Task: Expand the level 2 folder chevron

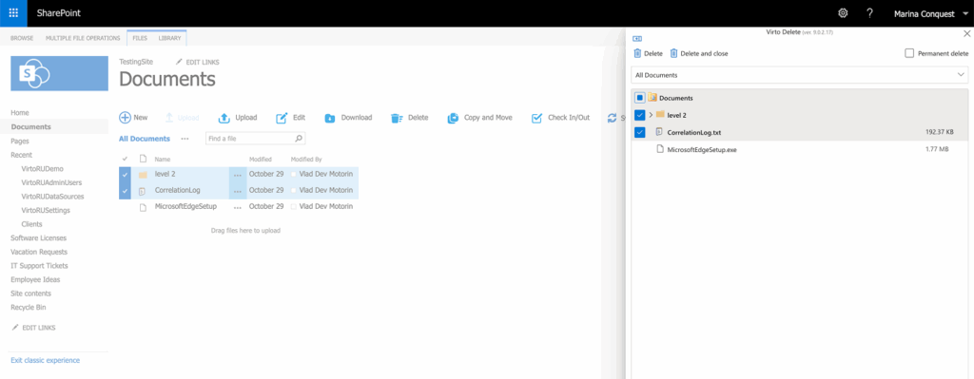Action: click(651, 115)
